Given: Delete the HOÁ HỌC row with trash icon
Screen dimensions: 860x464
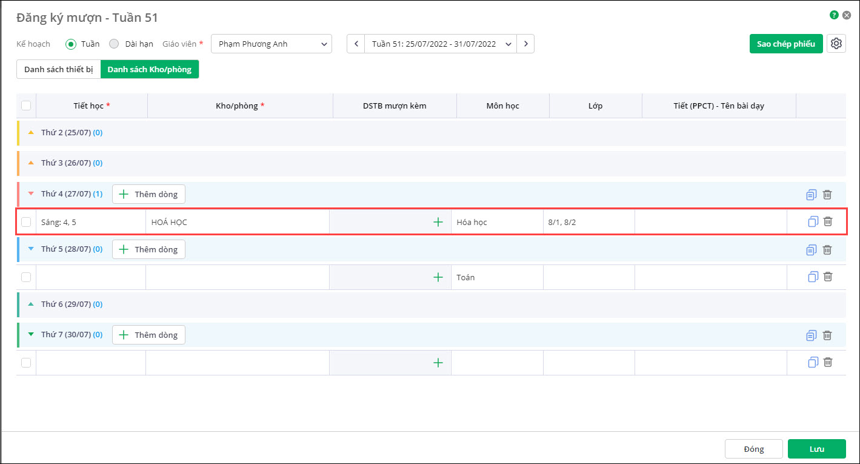Looking at the screenshot, I should (828, 222).
